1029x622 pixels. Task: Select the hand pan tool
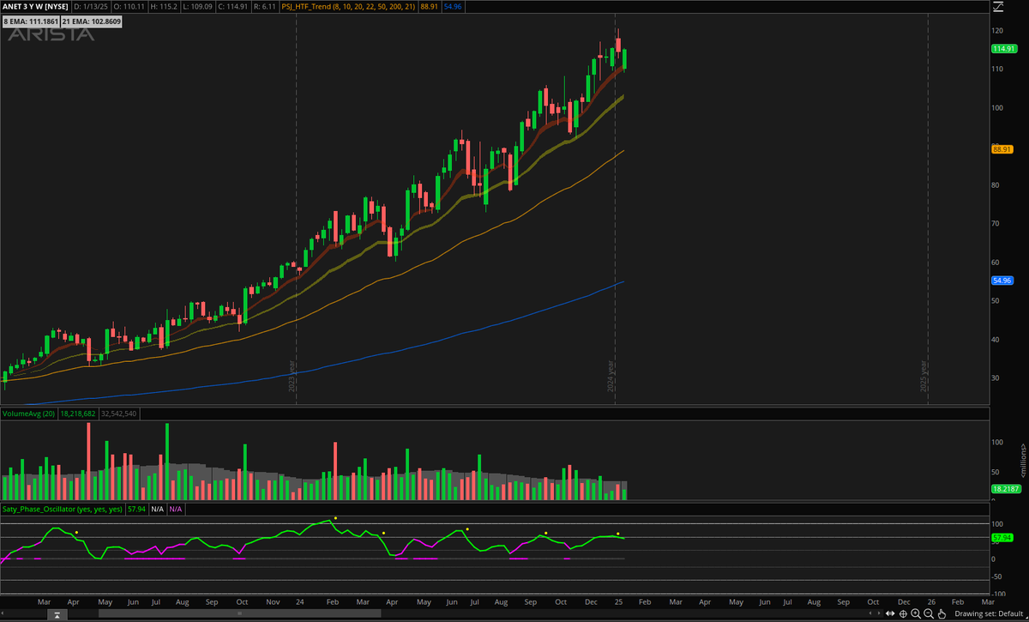tap(942, 613)
